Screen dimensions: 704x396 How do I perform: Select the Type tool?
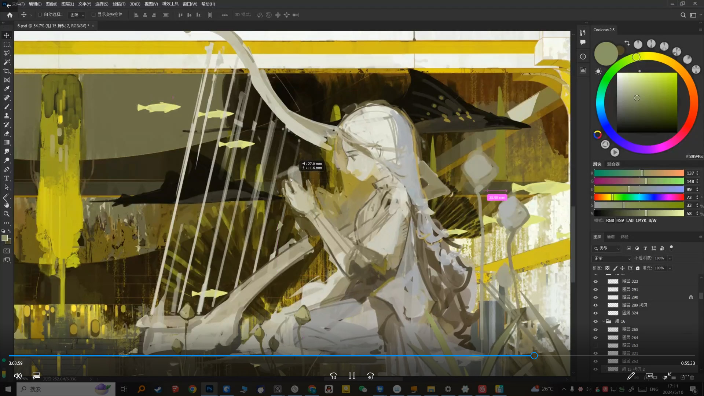7,178
